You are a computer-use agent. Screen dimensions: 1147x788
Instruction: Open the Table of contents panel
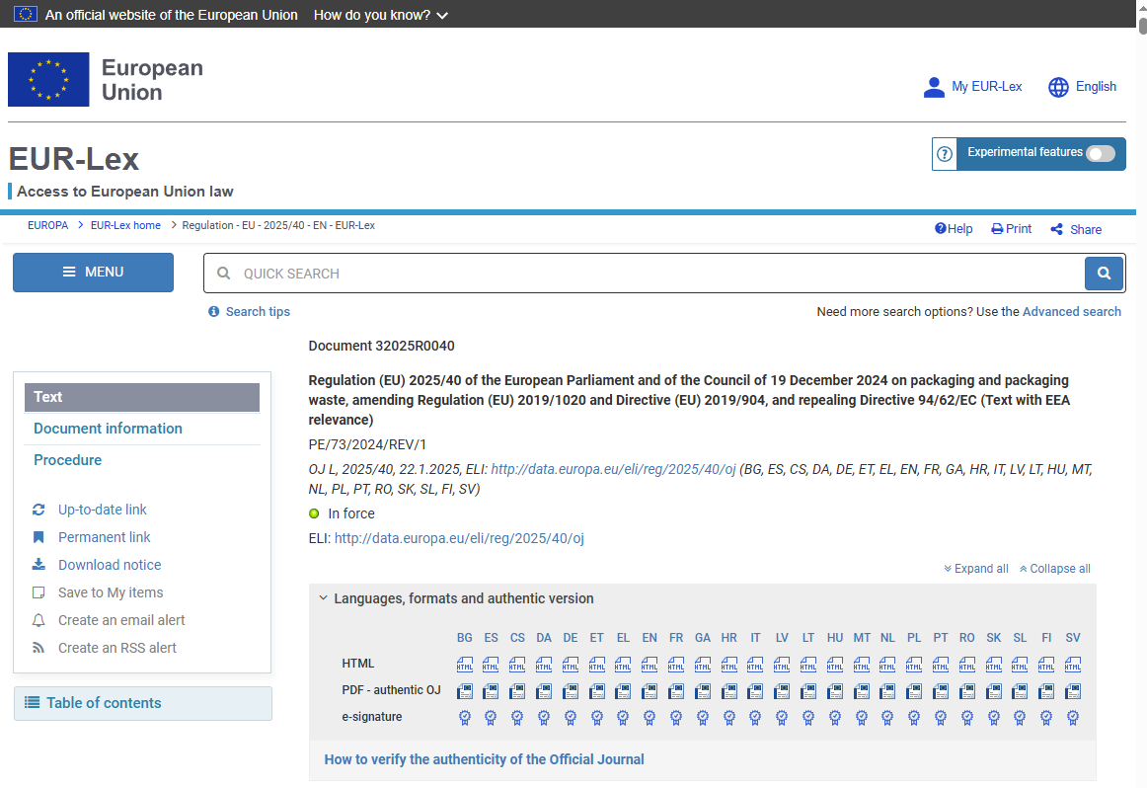(x=143, y=703)
